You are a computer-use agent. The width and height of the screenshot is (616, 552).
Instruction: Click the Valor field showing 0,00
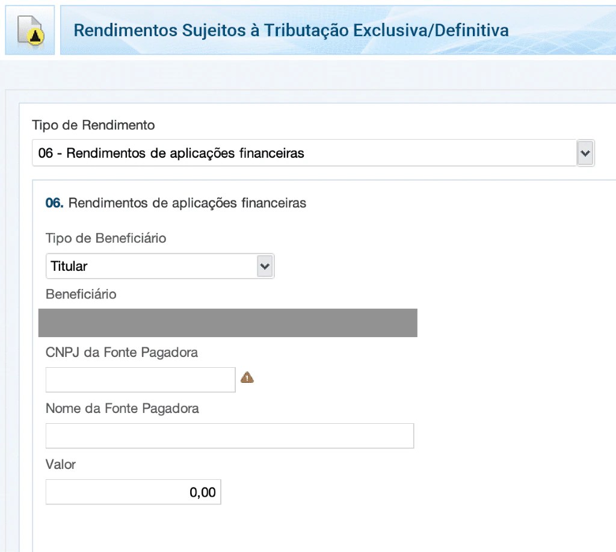pyautogui.click(x=132, y=491)
